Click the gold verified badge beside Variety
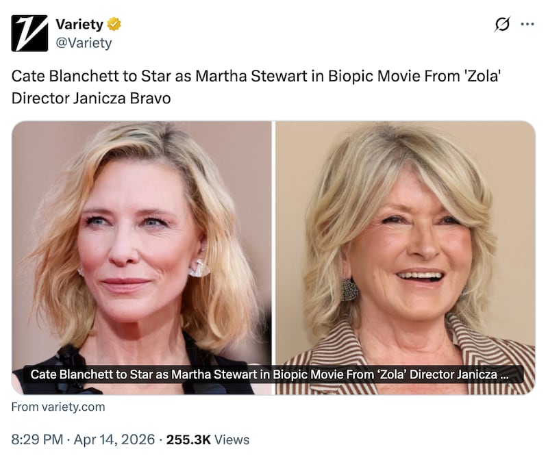548x460 pixels. [x=114, y=25]
